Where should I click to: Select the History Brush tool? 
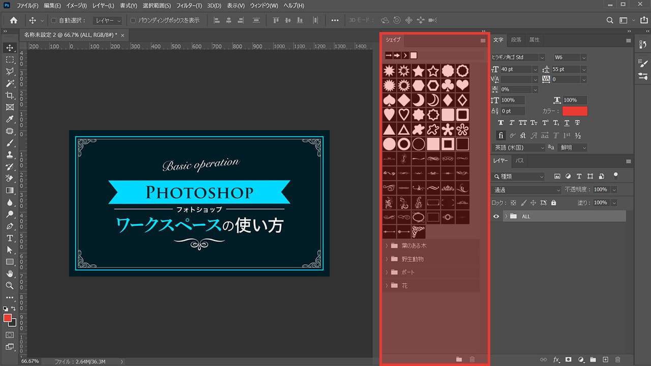tap(10, 167)
